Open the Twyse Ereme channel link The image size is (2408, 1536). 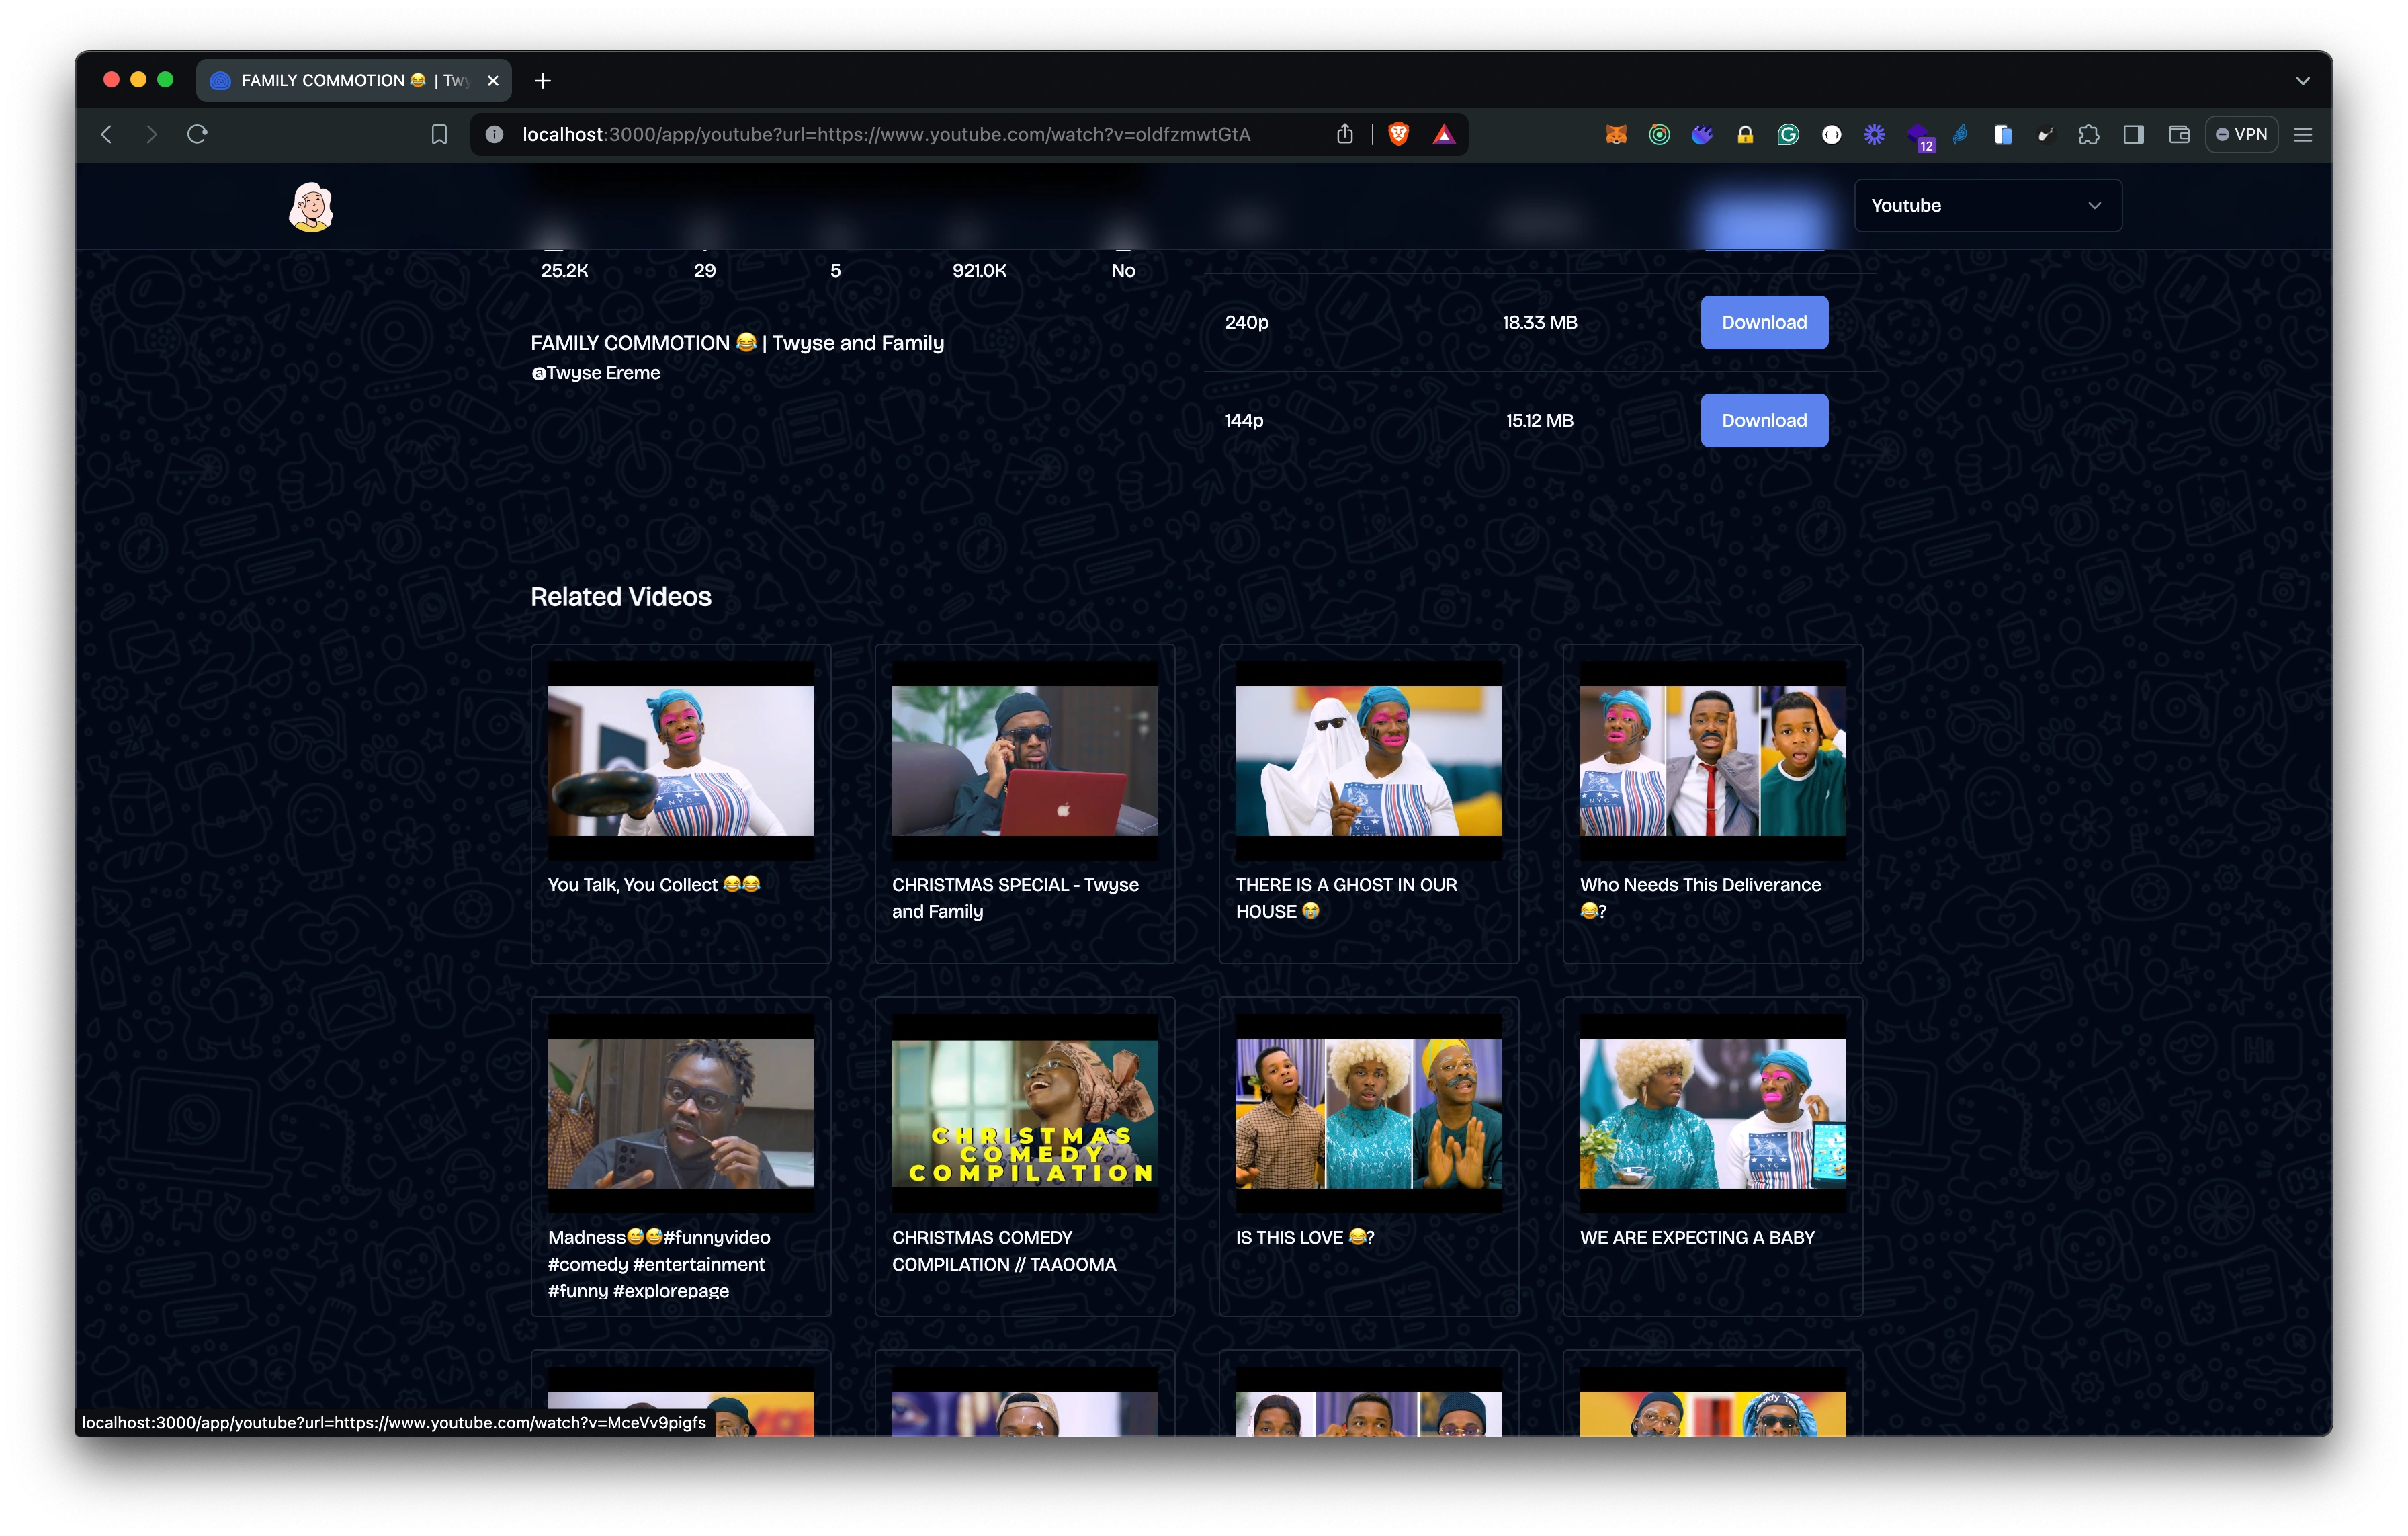pyautogui.click(x=596, y=373)
